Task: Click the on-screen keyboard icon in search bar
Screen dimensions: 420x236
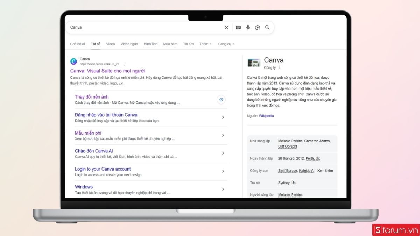Action: 238,27
